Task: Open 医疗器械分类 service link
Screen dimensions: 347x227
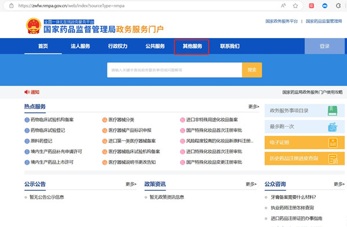Action: pos(121,120)
